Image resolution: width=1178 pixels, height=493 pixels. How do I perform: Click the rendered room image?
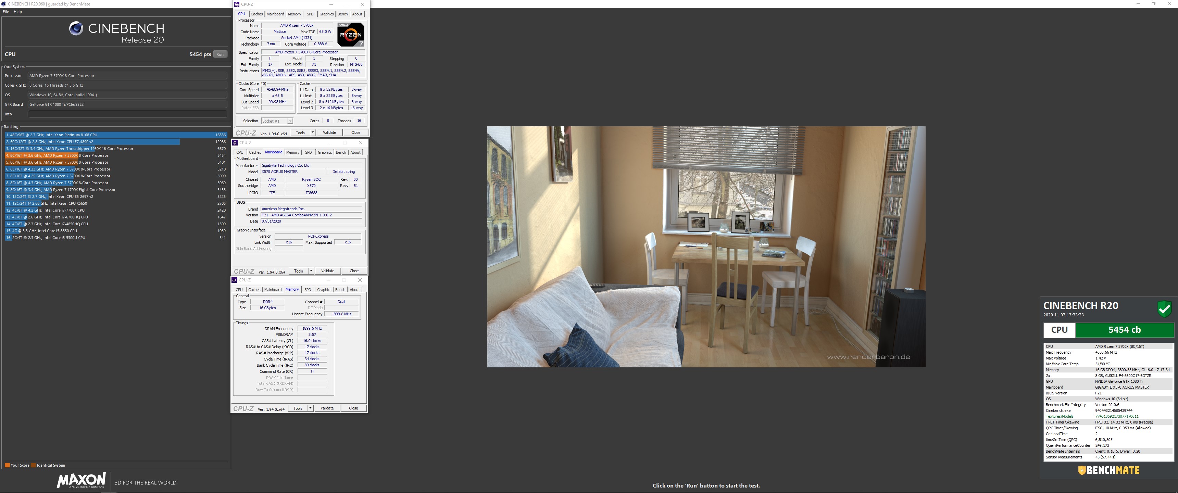click(x=706, y=246)
